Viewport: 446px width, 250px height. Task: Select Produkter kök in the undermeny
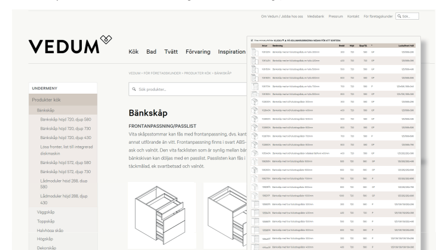[x=63, y=100]
